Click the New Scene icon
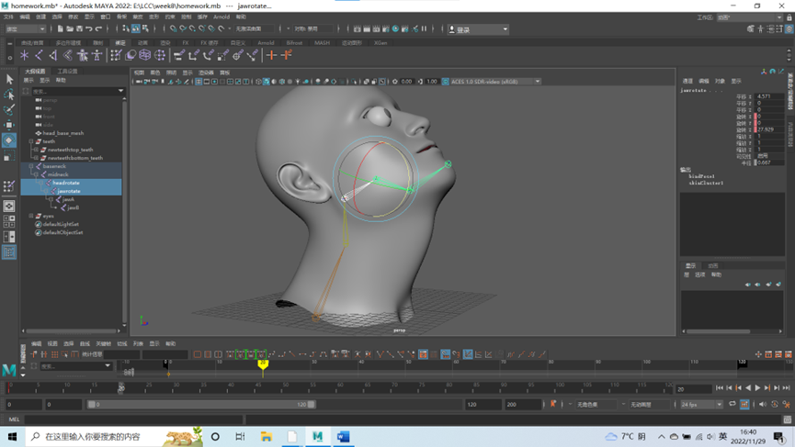This screenshot has width=795, height=447. 60,28
